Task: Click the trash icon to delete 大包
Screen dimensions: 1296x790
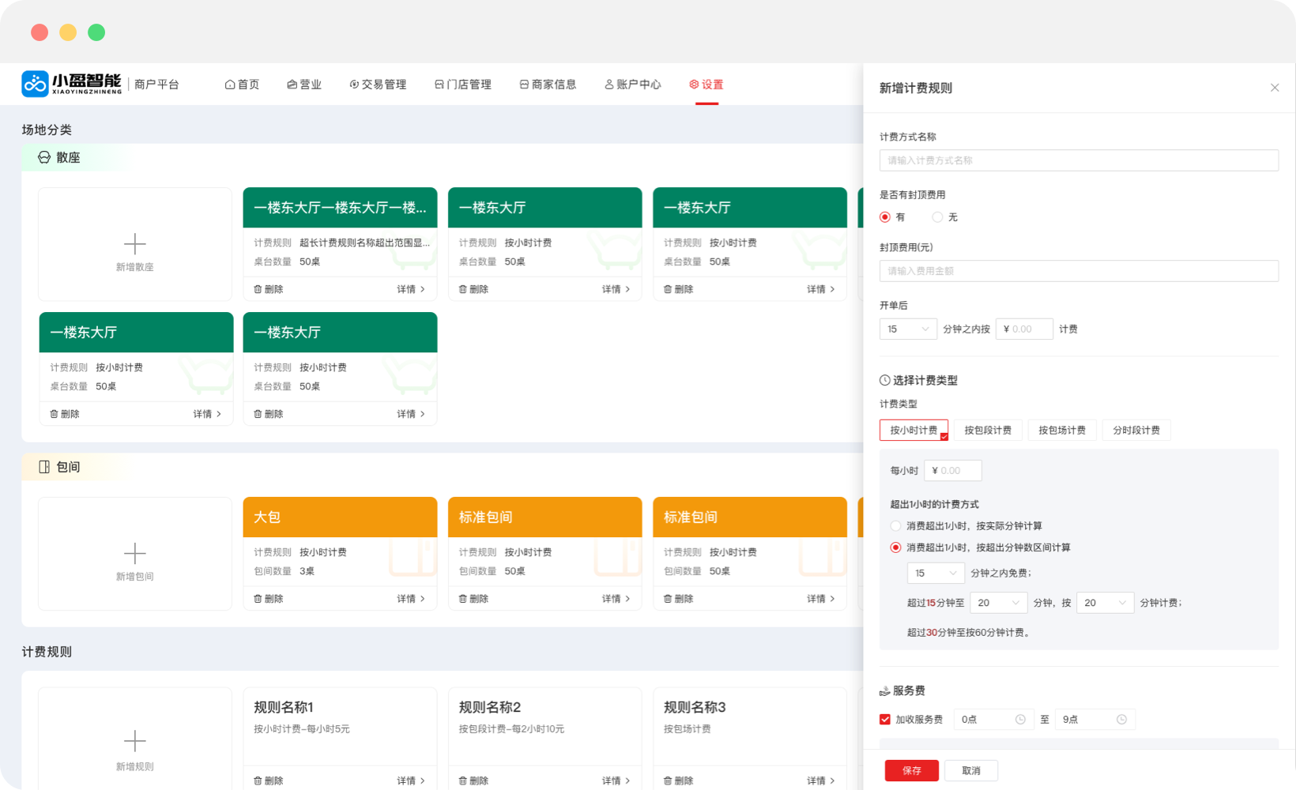Action: click(257, 598)
